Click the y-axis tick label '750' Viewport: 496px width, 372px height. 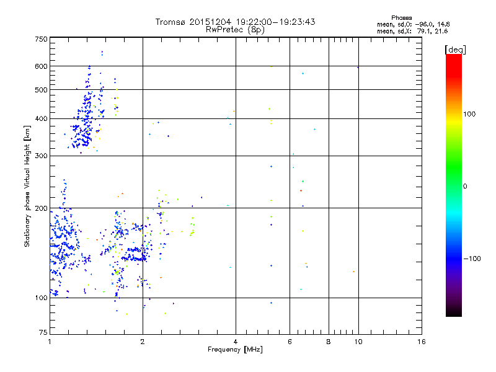[41, 39]
